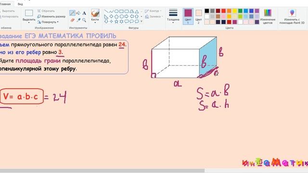Image resolution: width=308 pixels, height=173 pixels.
Task: Click the horizontal scrollbar below the canvas
Action: (x=102, y=171)
